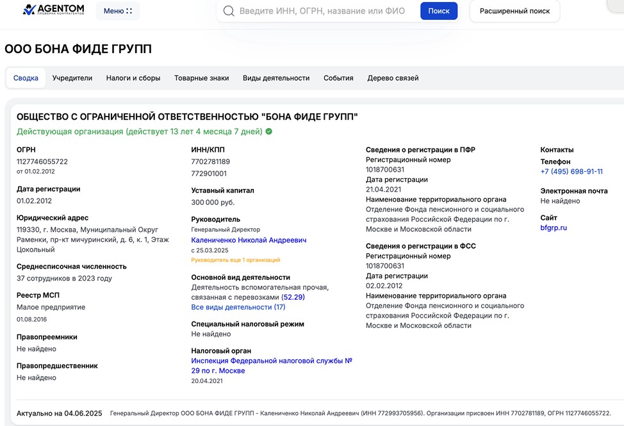Click the activity code 52.29 link
624x426 pixels.
click(x=293, y=297)
